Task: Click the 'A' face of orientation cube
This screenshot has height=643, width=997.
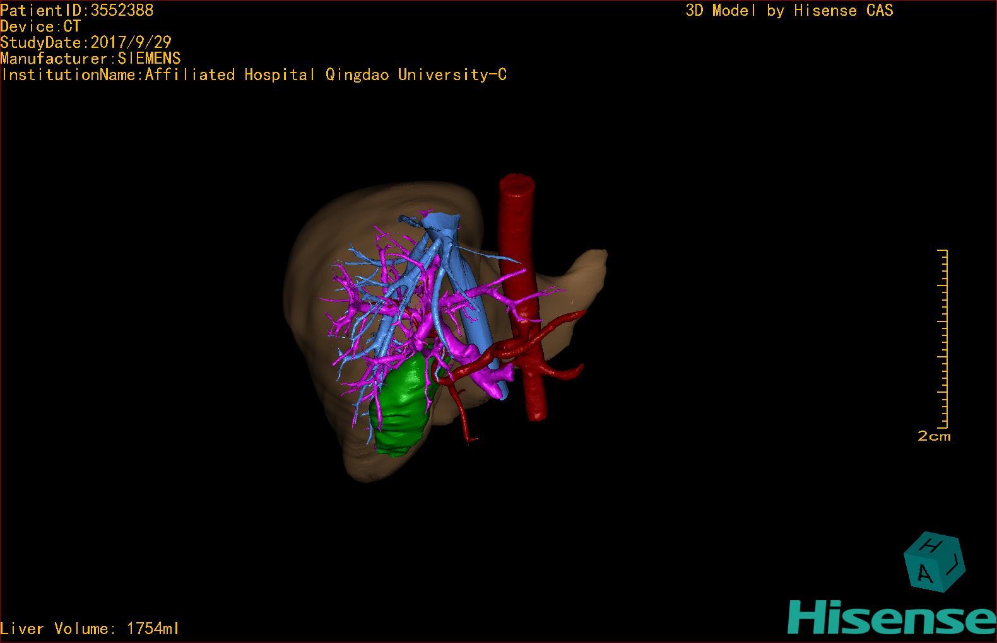Action: coord(924,573)
